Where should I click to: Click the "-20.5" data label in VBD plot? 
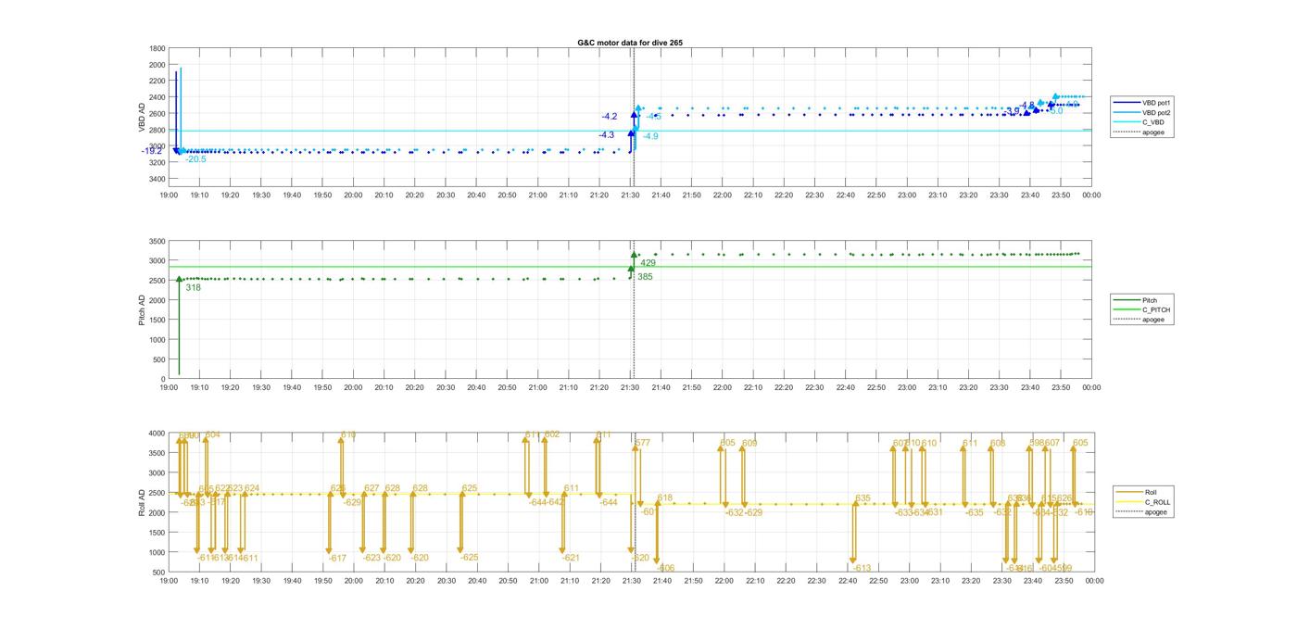(x=195, y=159)
